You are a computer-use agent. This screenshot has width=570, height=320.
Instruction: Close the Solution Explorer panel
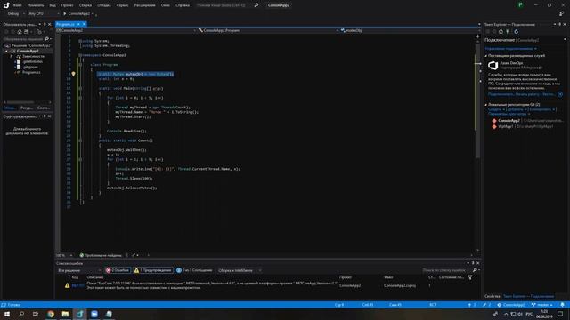(x=50, y=25)
